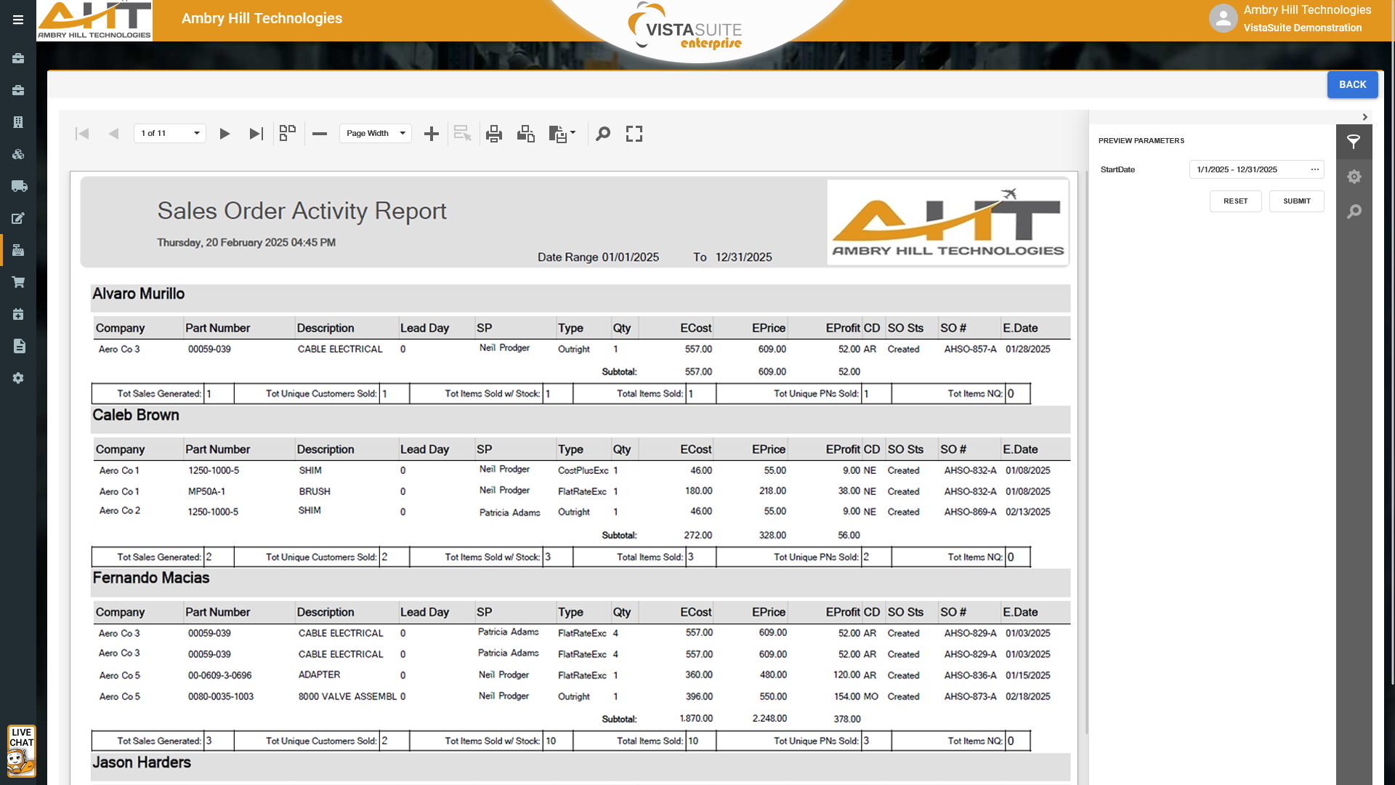Switch to Export Options gear tab
This screenshot has width=1395, height=785.
1354,177
